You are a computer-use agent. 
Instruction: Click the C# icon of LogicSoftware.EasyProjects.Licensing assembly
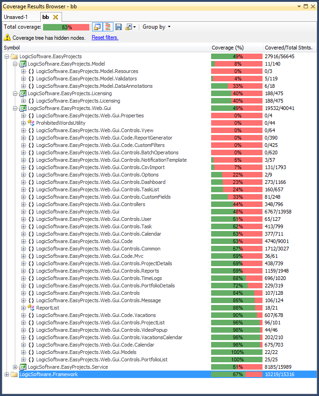[x=23, y=93]
